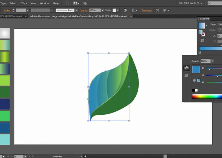Click the gradient fill preview thumbnail
Viewport: 222px width, 158px height.
coord(201,26)
